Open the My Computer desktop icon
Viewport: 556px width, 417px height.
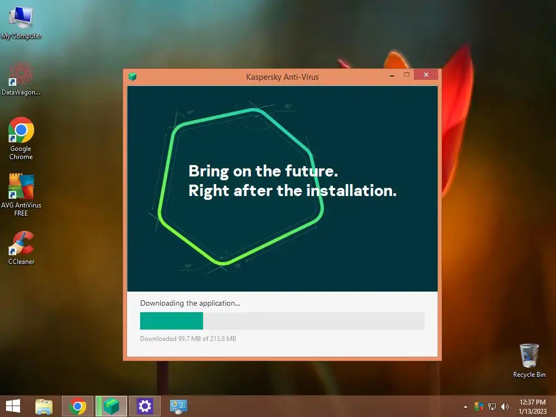(x=21, y=22)
